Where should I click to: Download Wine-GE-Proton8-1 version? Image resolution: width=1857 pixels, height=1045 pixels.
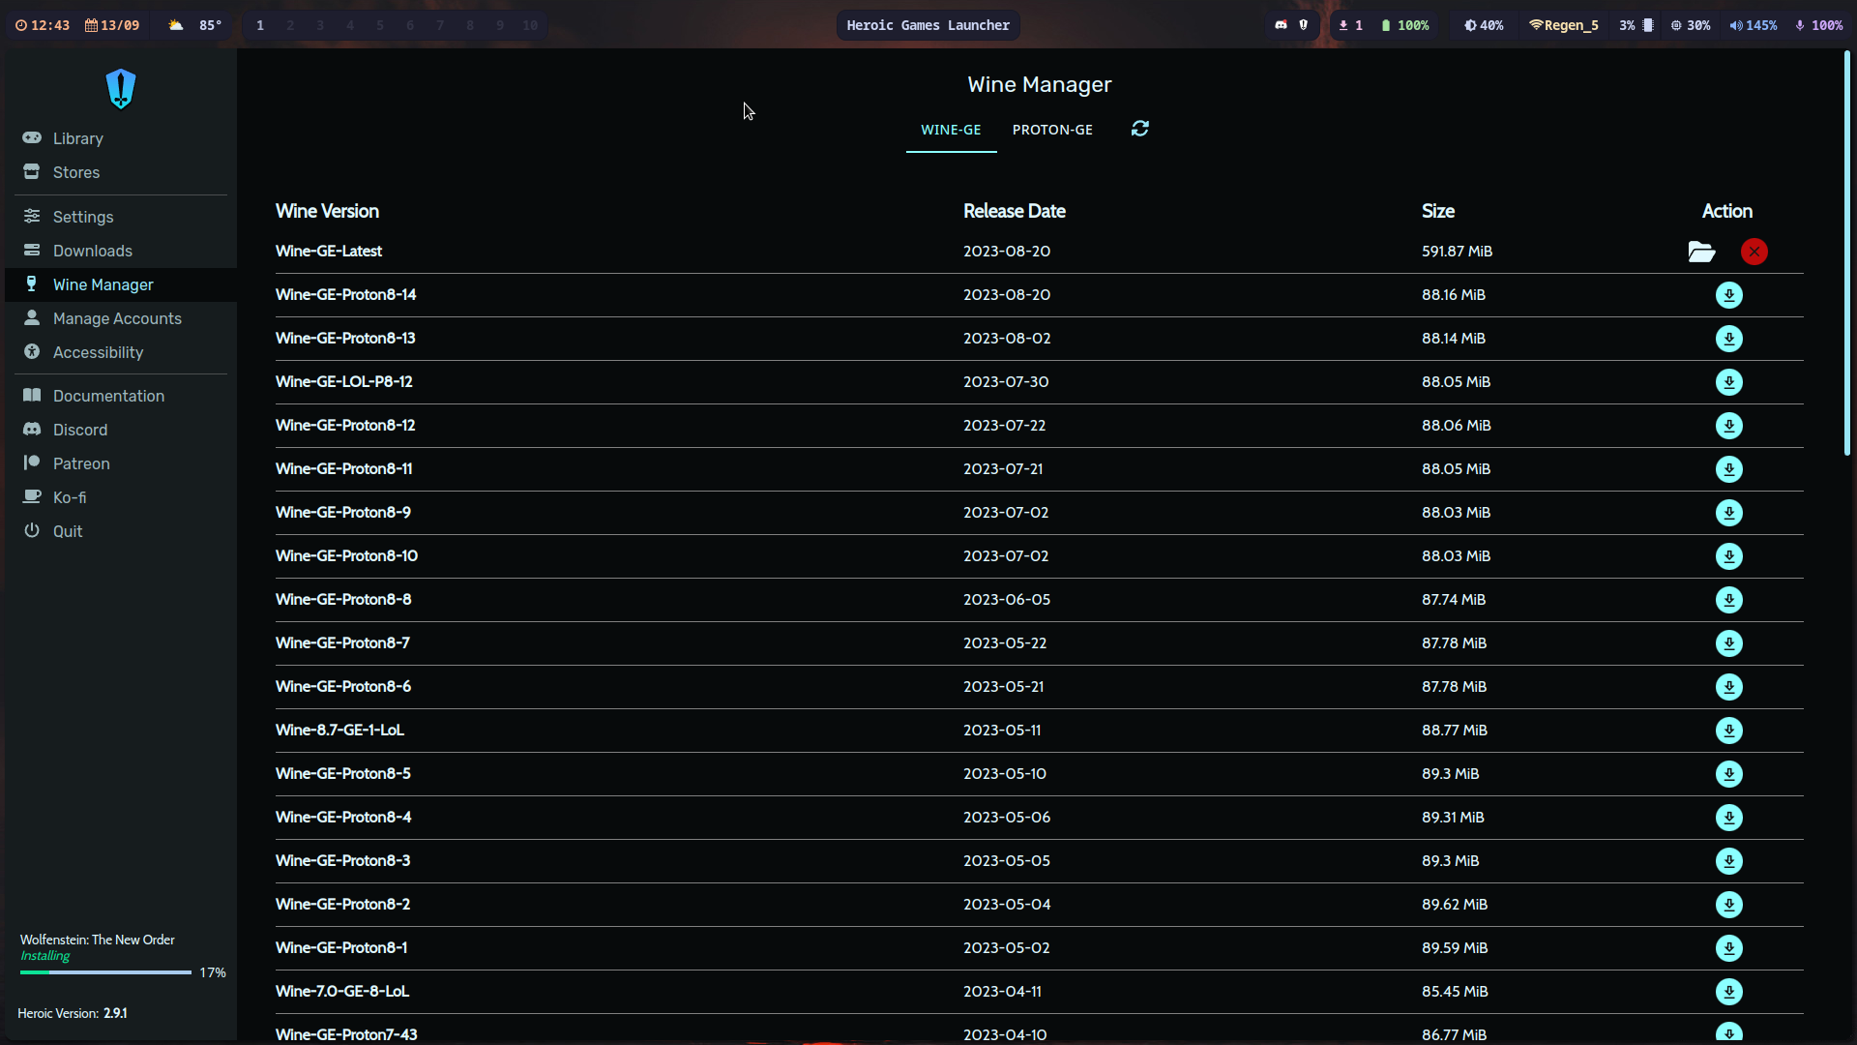[x=1728, y=948]
